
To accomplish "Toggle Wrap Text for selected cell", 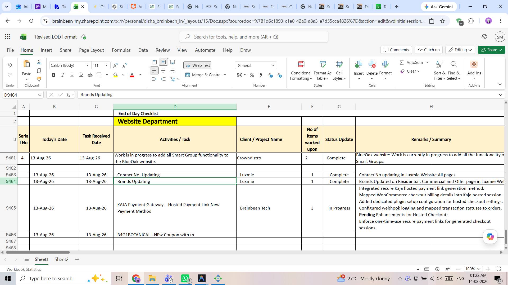I will pyautogui.click(x=197, y=65).
